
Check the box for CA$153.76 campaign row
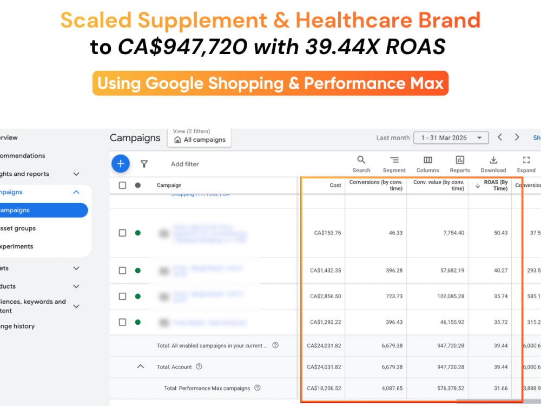(122, 233)
